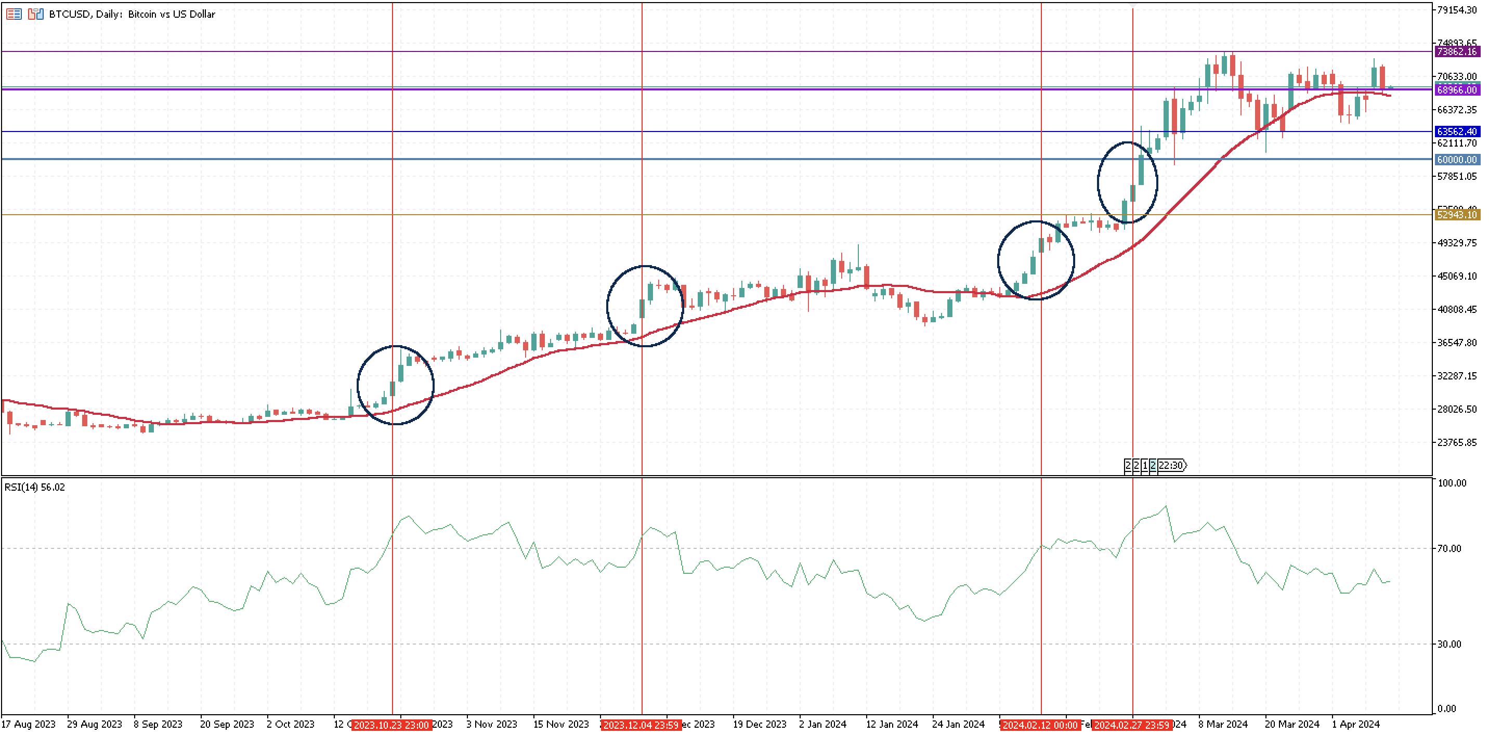Viewport: 1489px width, 735px height.
Task: Click the 63562.40 blue price label
Action: 1457,132
